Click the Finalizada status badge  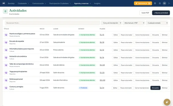(83, 88)
